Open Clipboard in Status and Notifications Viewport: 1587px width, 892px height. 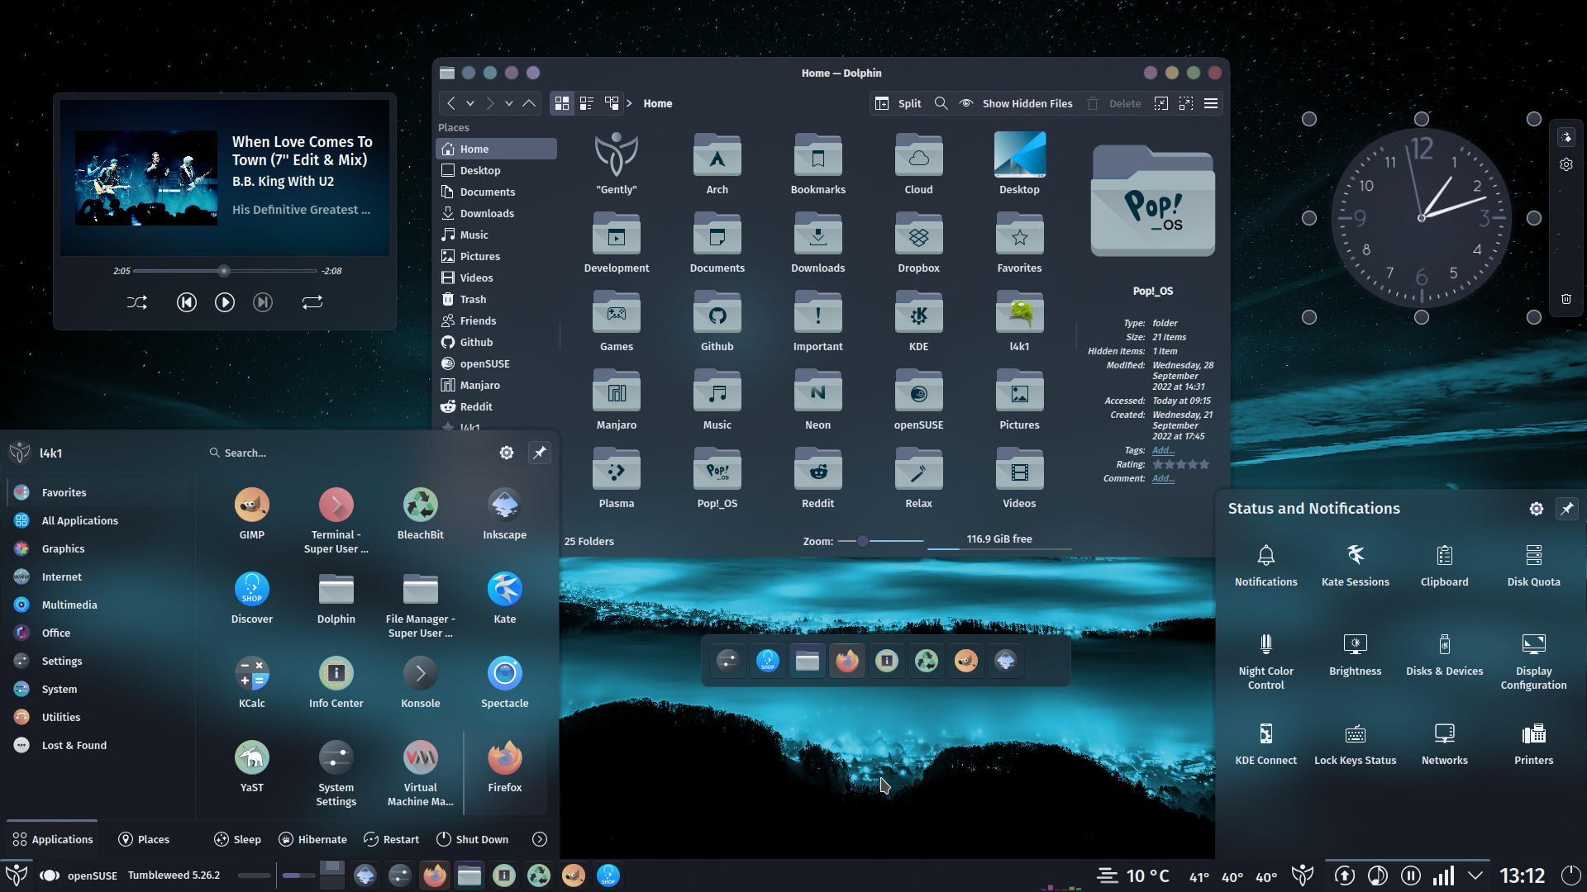pos(1444,565)
